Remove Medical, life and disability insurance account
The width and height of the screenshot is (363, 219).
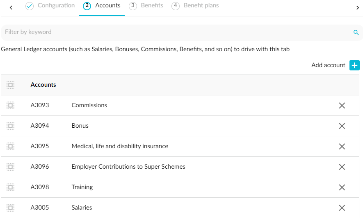342,147
